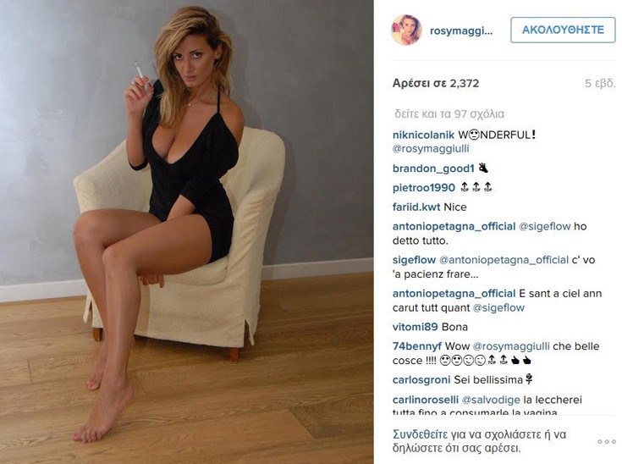Open the three-dot more options icon
Viewport: 622px width, 464px height.
click(x=607, y=441)
